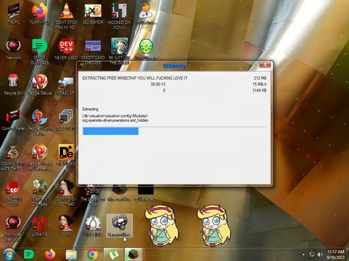The image size is (349, 261).
Task: Select The Legend of Zelda icon
Action: (x=93, y=195)
